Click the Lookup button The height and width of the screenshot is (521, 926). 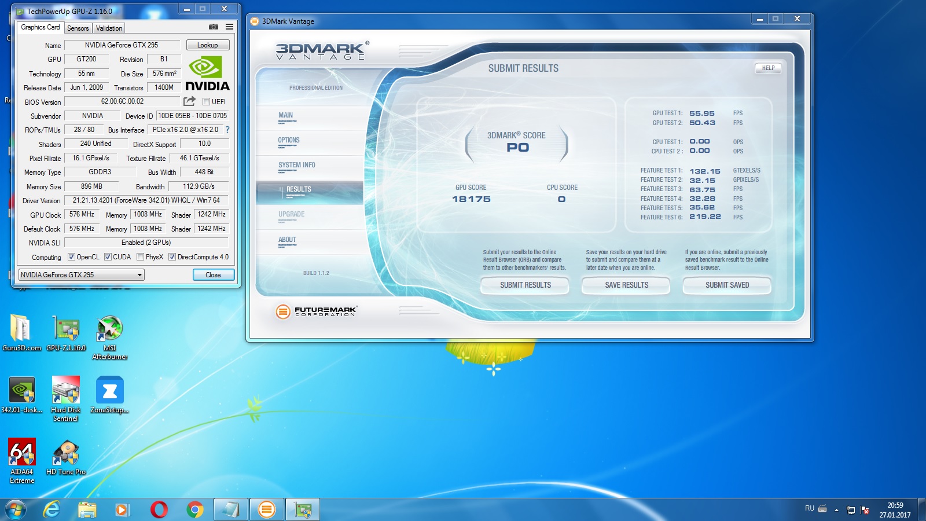coord(208,45)
